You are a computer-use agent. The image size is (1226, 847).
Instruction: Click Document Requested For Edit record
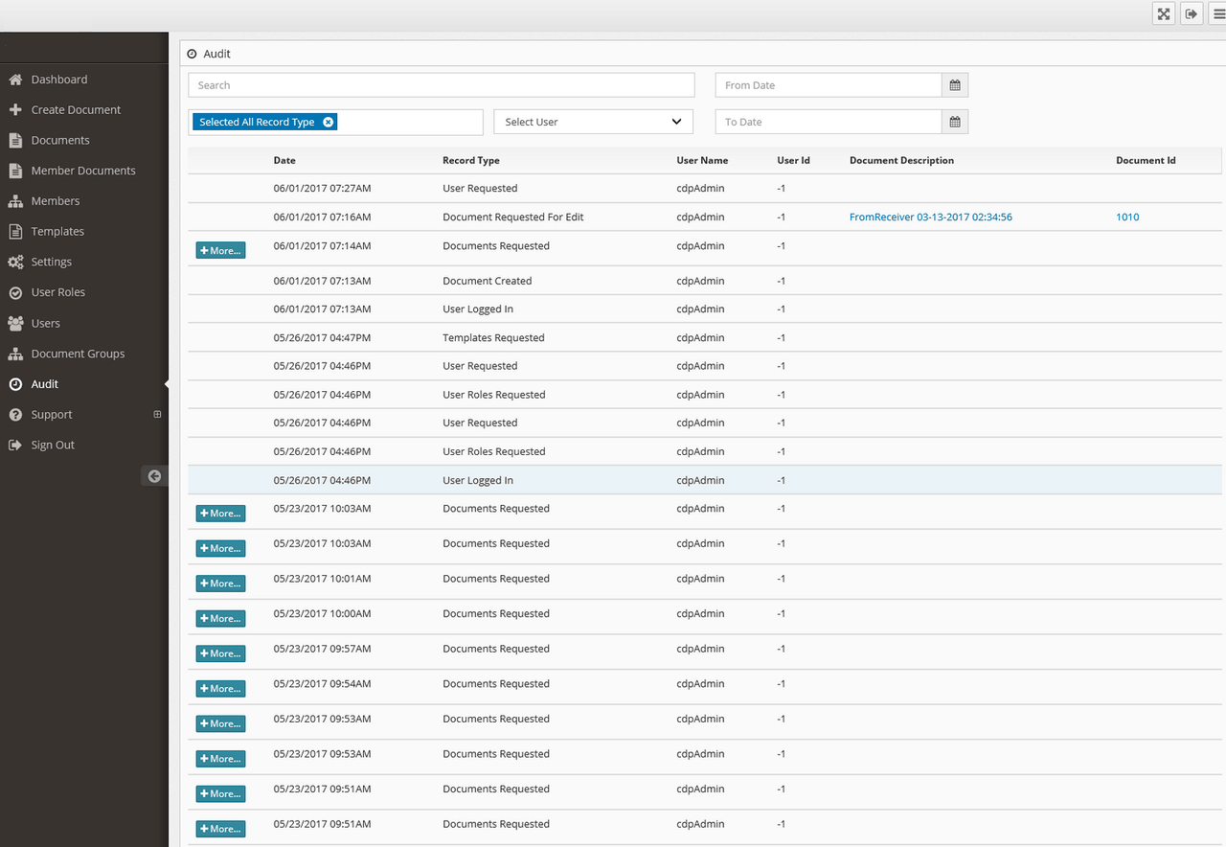[513, 217]
